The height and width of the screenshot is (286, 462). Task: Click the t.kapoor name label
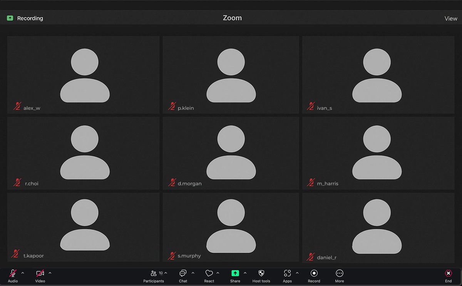tap(33, 256)
